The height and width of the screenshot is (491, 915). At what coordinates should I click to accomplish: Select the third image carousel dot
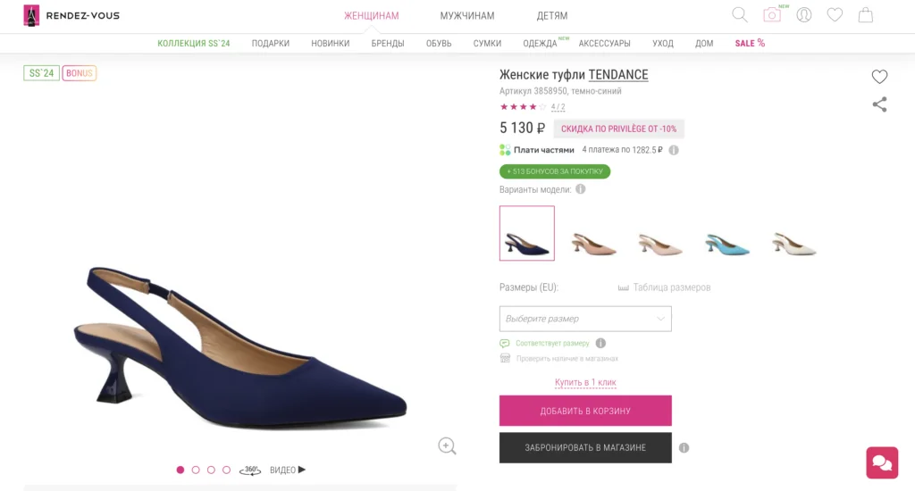click(x=211, y=470)
